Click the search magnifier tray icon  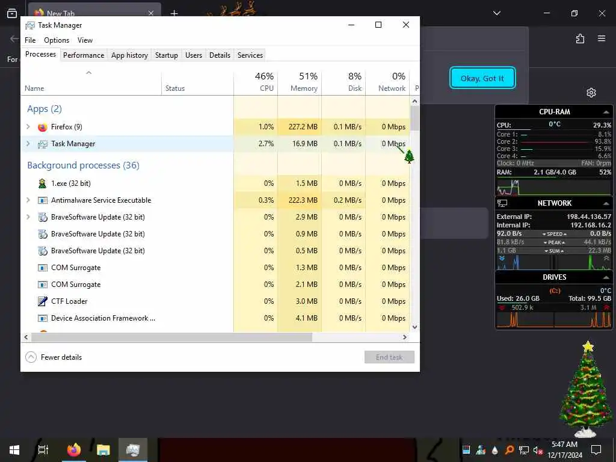509,450
